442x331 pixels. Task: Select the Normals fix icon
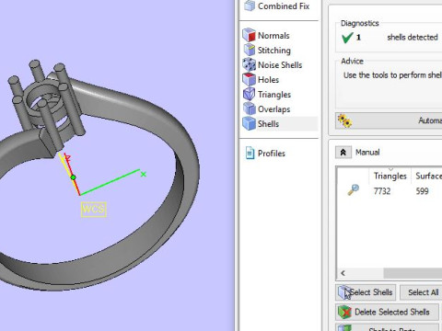coord(249,35)
